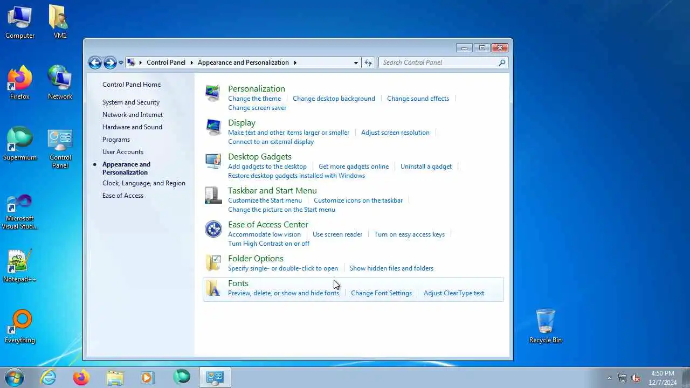The width and height of the screenshot is (690, 388).
Task: Launch Microsoft Visual Studio desktop shortcut
Action: coord(20,212)
